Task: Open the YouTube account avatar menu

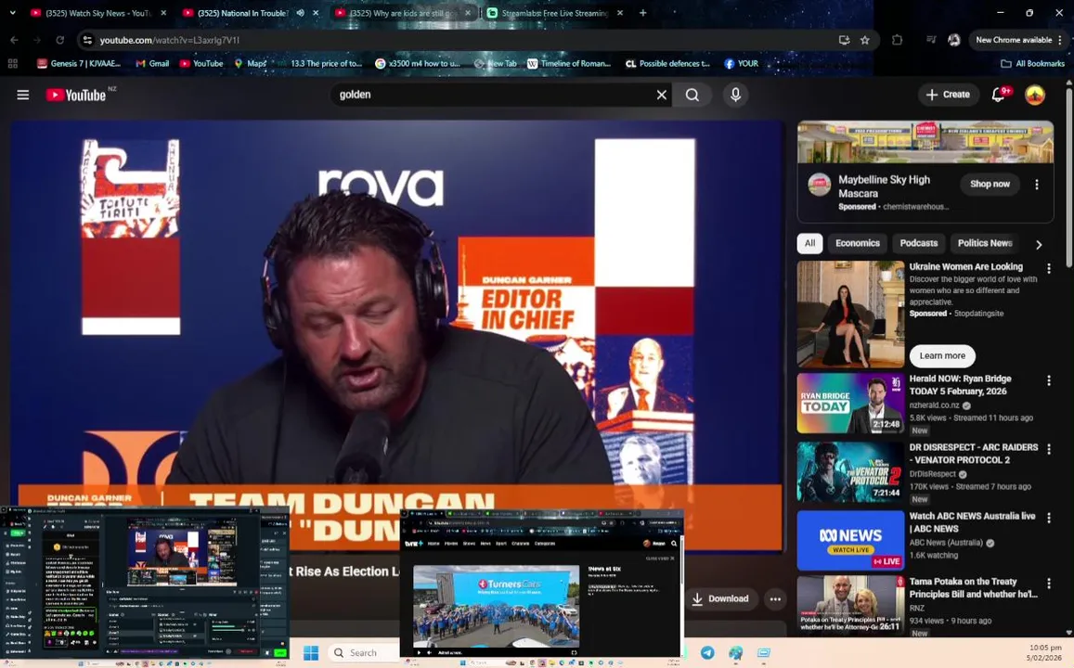Action: [1034, 95]
